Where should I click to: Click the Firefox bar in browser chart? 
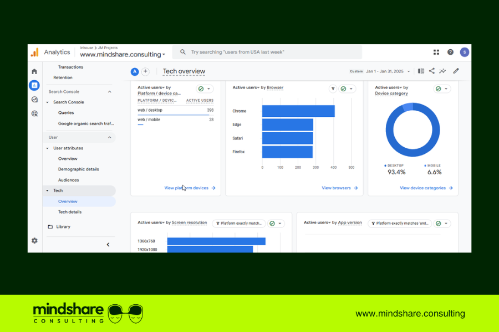click(x=287, y=152)
